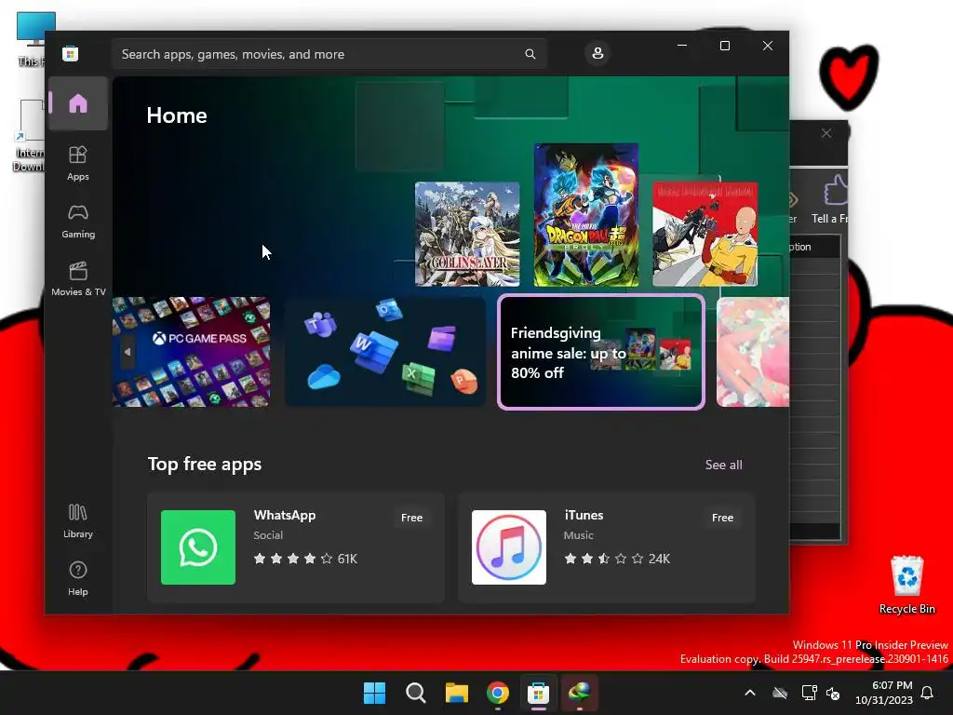This screenshot has height=715, width=953.
Task: Click See all for Top free apps
Action: click(723, 465)
